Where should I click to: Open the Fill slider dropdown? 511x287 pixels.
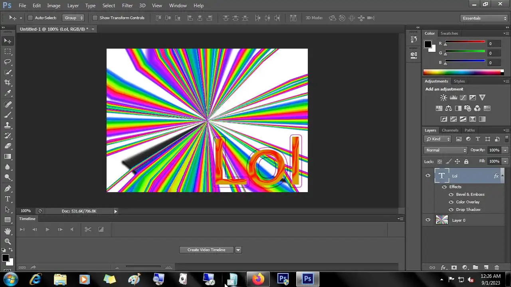coord(505,161)
